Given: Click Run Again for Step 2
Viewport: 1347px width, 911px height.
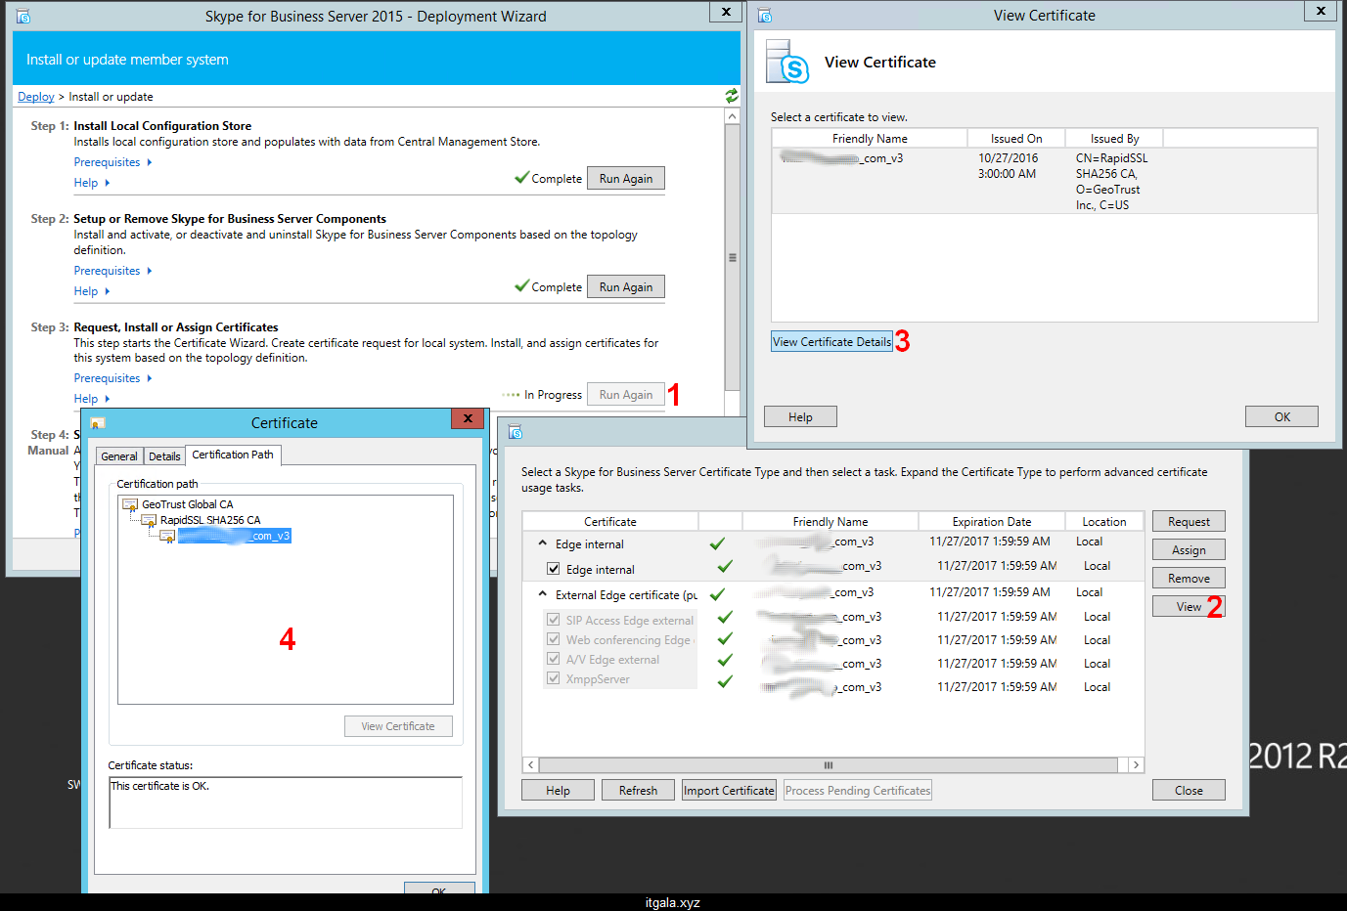Looking at the screenshot, I should click(x=626, y=287).
